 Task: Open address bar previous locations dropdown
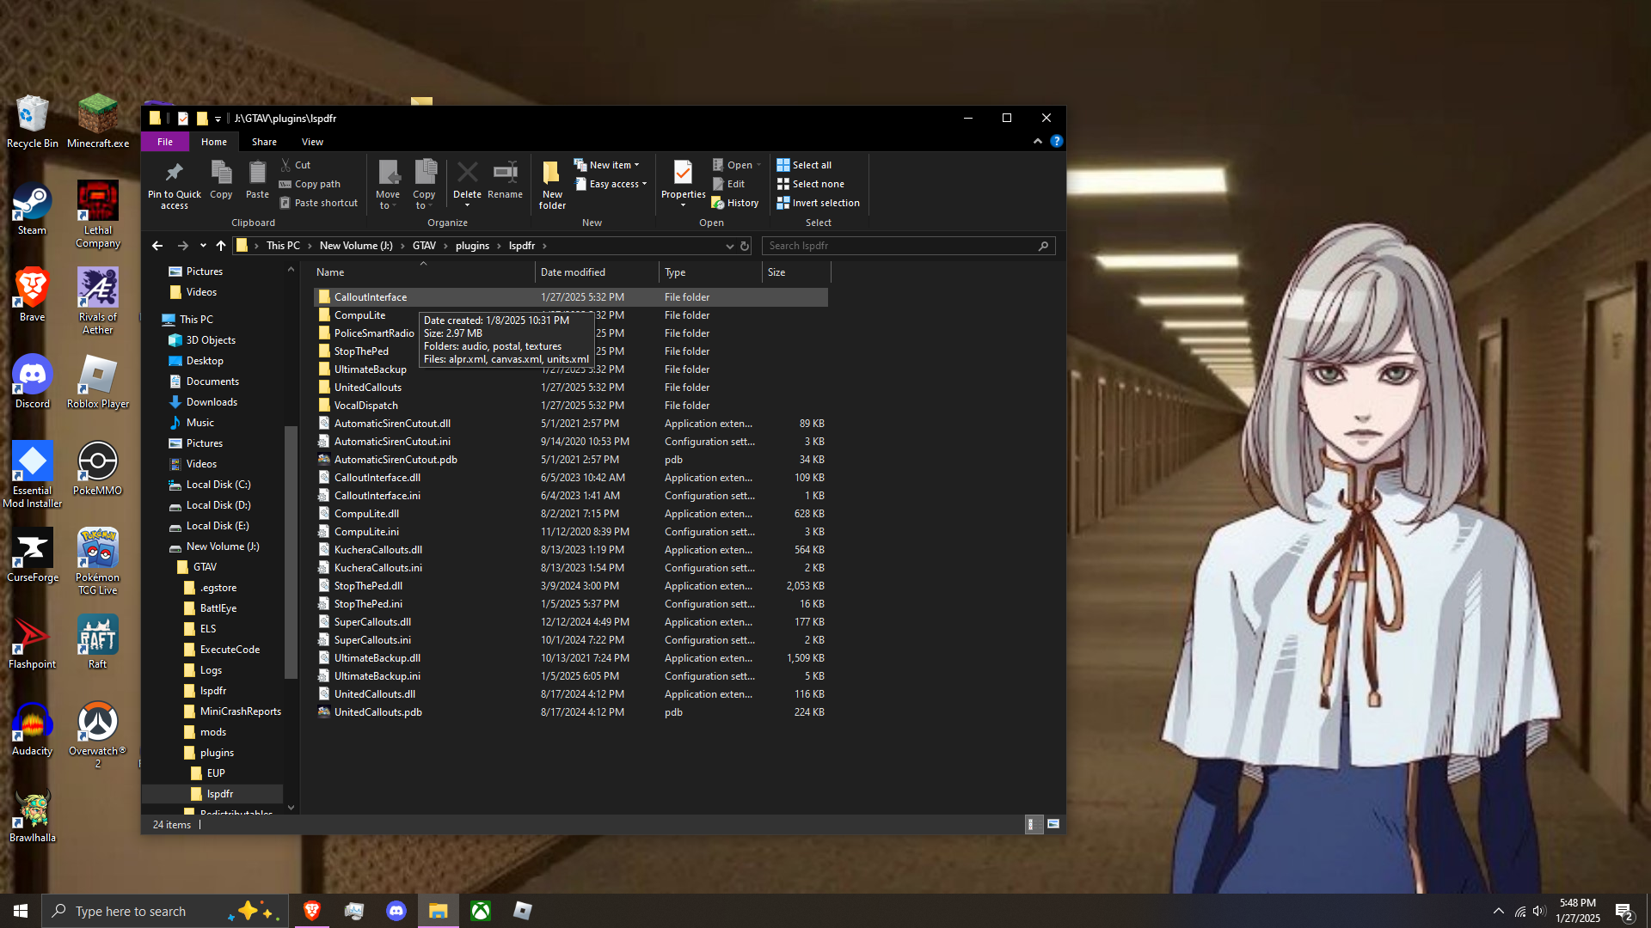[x=729, y=246]
